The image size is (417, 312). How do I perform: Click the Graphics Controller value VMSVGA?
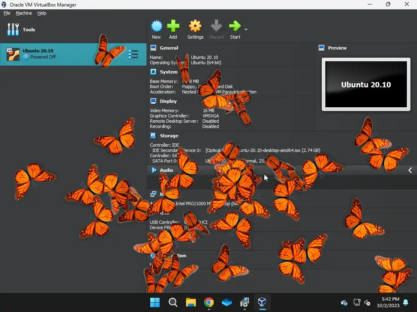211,116
